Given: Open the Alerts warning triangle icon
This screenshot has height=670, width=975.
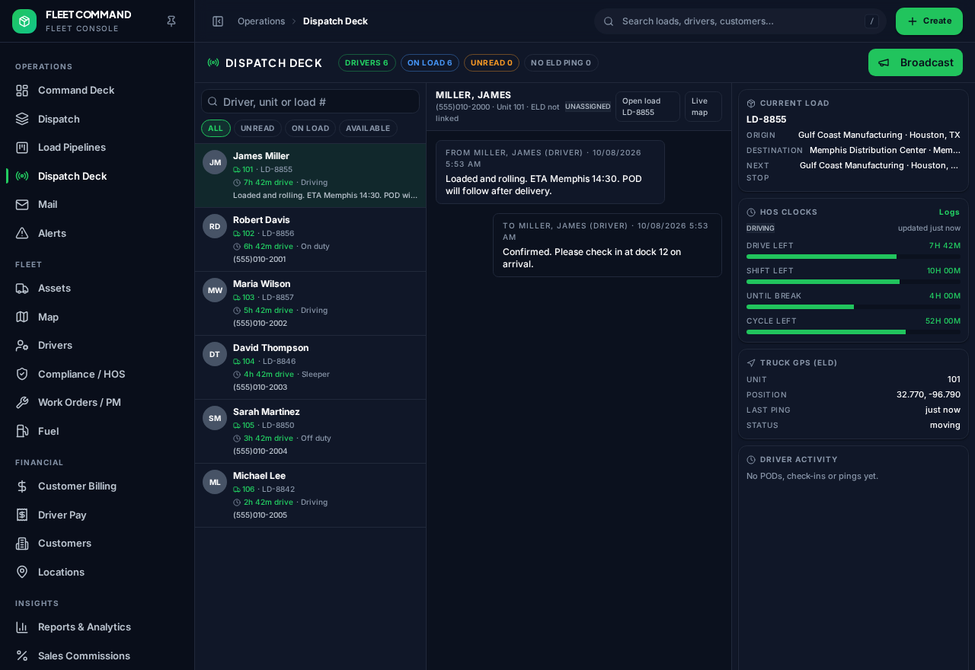Looking at the screenshot, I should (x=22, y=233).
